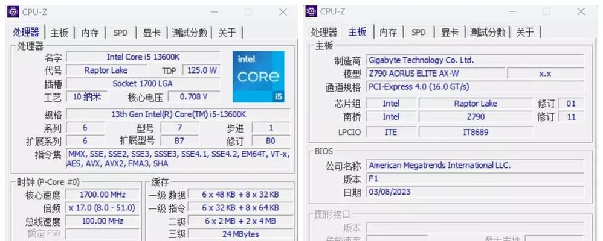Open SPD tab in right window

coord(418,33)
